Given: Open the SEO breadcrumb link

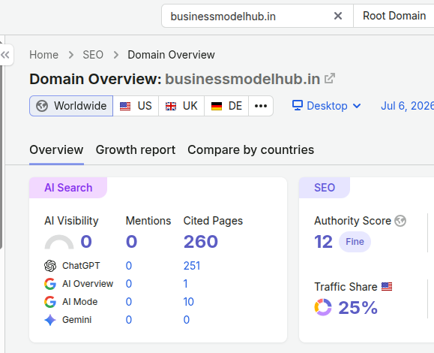Looking at the screenshot, I should click(x=93, y=55).
